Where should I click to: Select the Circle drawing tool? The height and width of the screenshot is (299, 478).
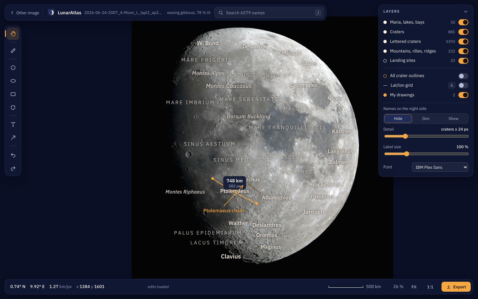(13, 67)
